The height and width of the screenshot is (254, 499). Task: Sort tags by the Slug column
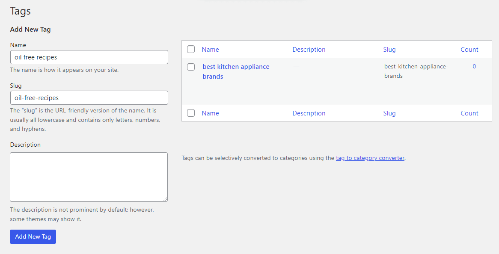coord(389,49)
